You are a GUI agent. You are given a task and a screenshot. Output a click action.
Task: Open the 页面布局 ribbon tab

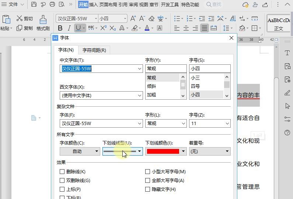pyautogui.click(x=108, y=4)
